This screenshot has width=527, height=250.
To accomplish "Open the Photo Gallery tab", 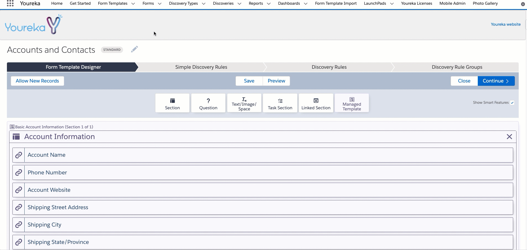I will click(x=485, y=3).
